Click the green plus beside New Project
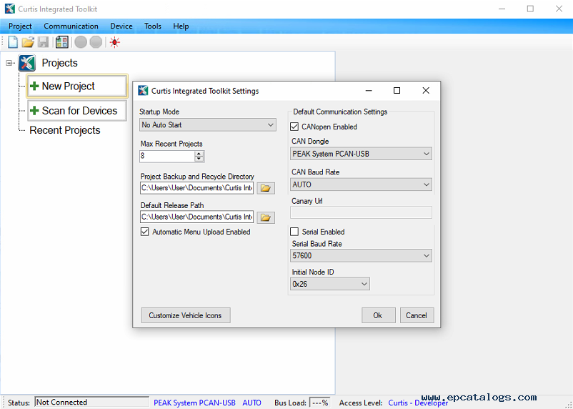This screenshot has height=409, width=573. pos(34,87)
